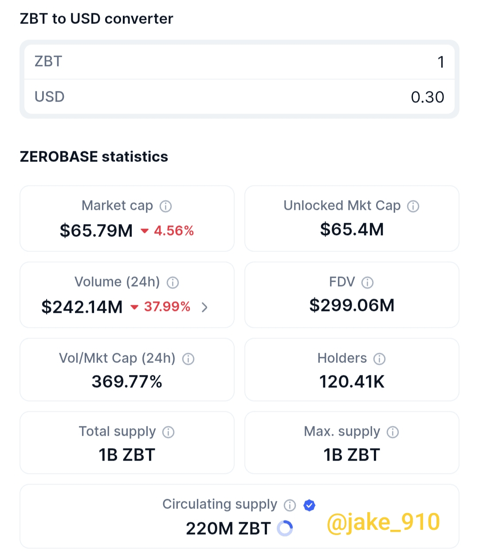The width and height of the screenshot is (479, 552).
Task: Click the Circulating supply info icon
Action: [290, 505]
